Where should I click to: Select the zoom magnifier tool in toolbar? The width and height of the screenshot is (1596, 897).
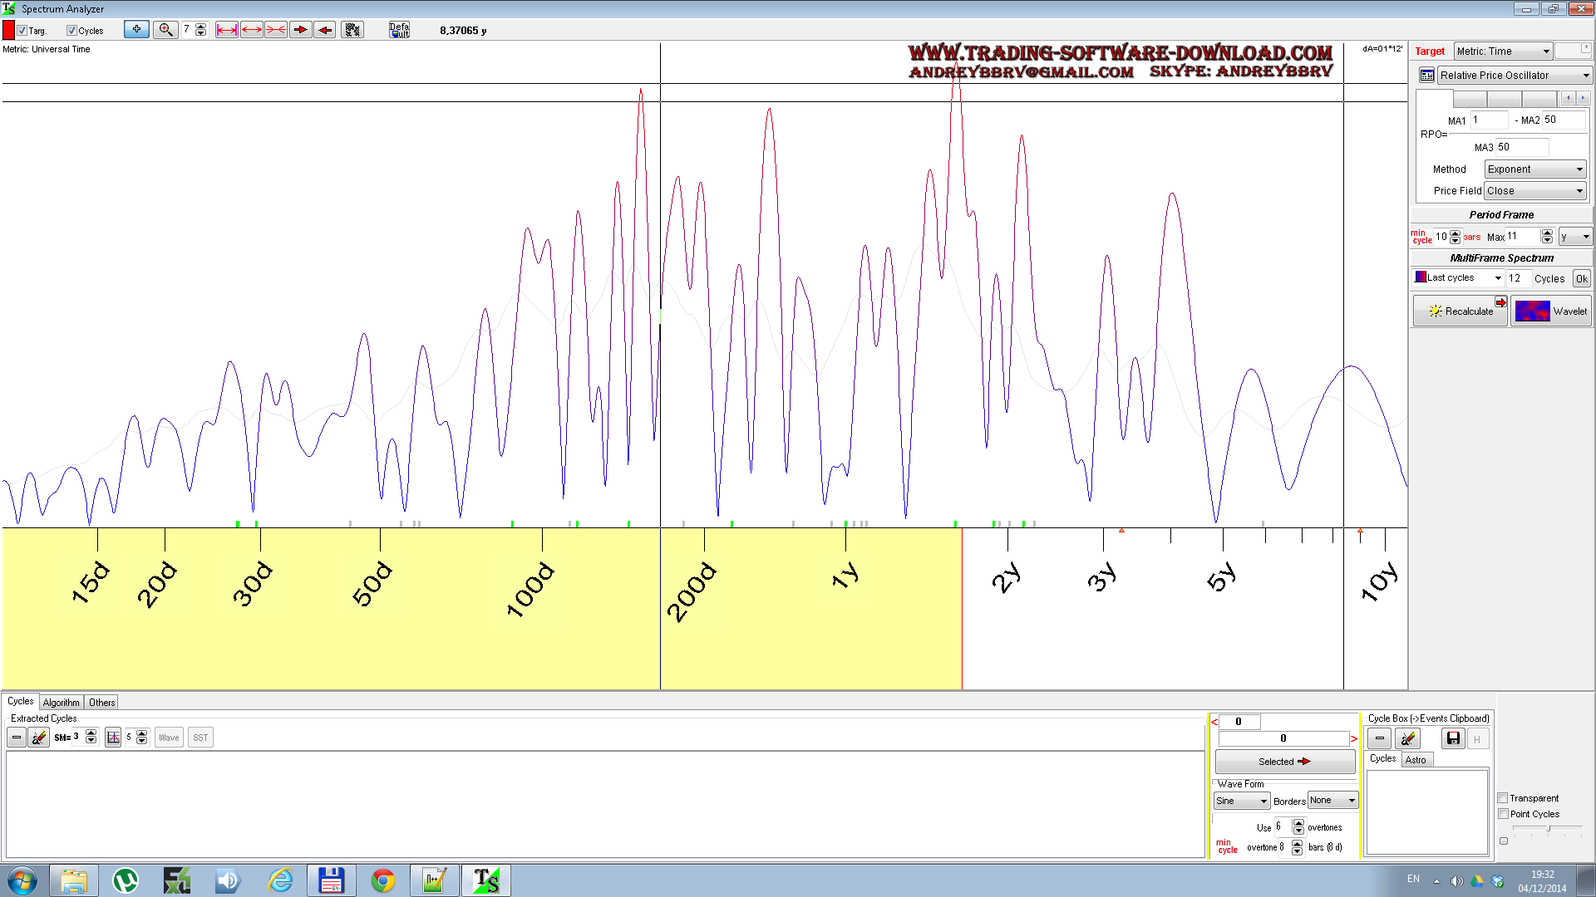[166, 29]
